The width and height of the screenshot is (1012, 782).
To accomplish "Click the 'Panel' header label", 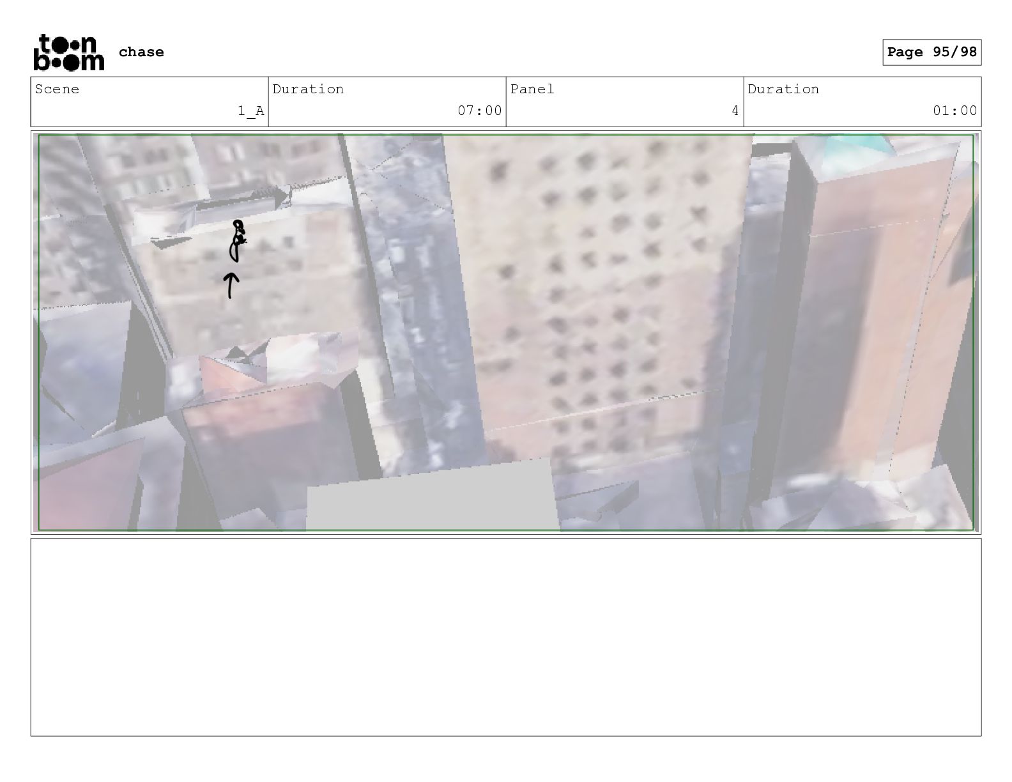I will click(532, 89).
